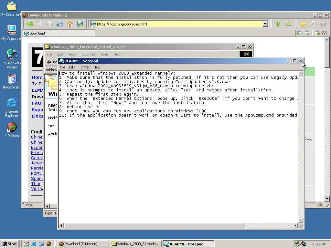Open Bookmarks star in K-Meleon toolbar
331x248 pixels.
click(303, 24)
